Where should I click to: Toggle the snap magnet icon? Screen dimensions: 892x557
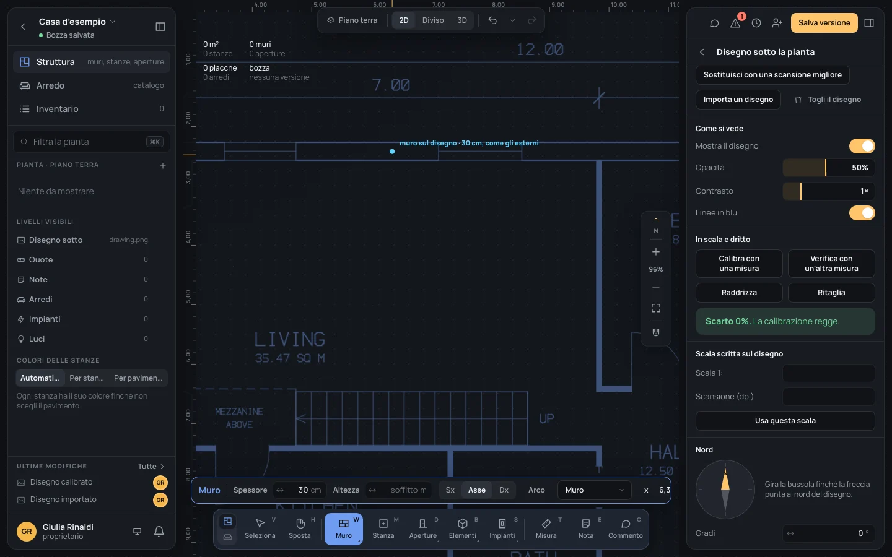pyautogui.click(x=656, y=332)
